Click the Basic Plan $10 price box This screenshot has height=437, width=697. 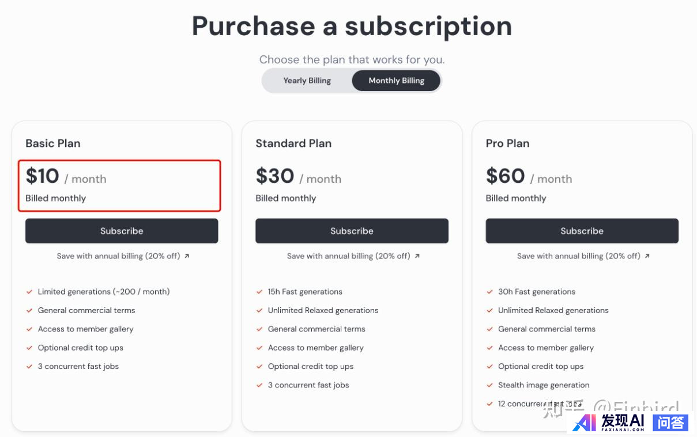coord(119,186)
